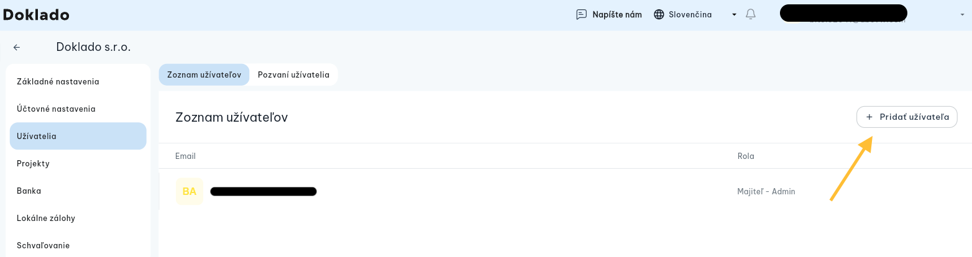Image resolution: width=972 pixels, height=257 pixels.
Task: Click the language dropdown arrow
Action: 734,14
